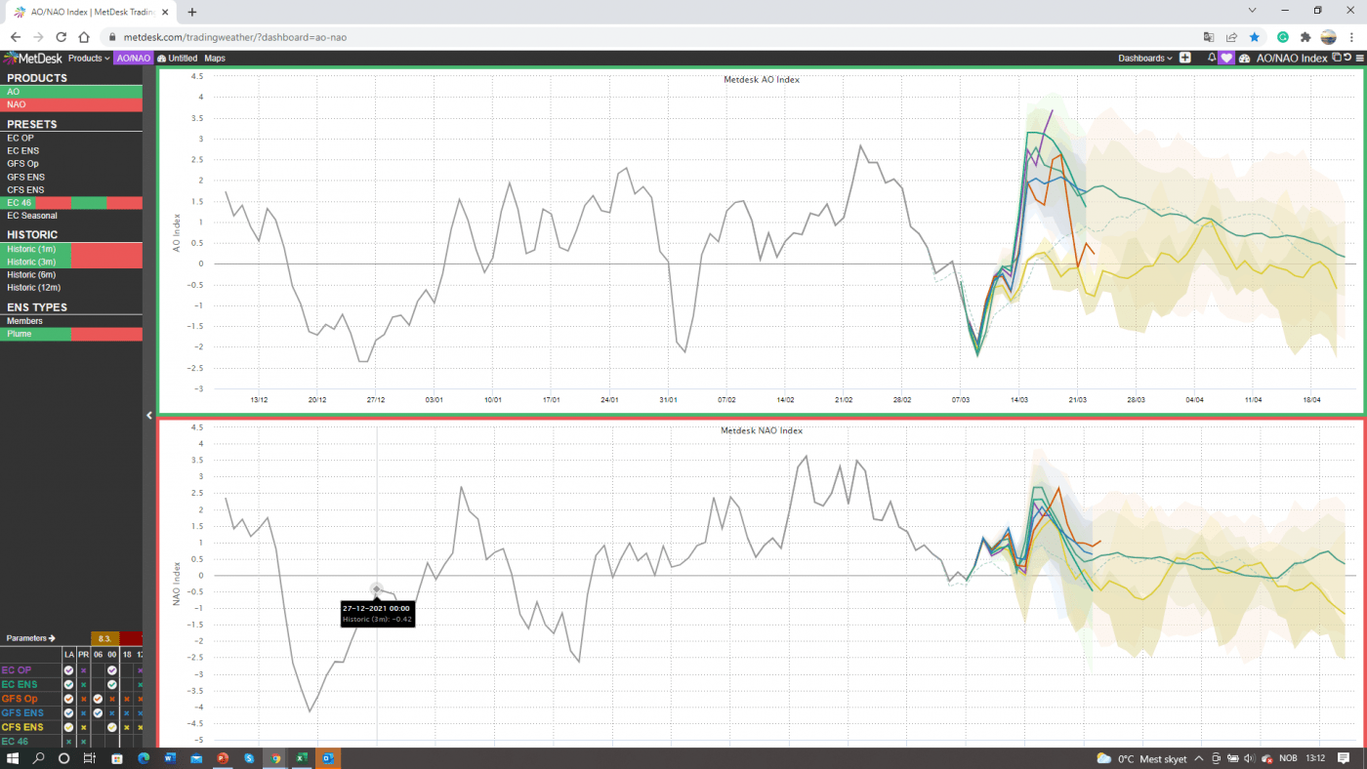Click the purple heart favorite icon
Screen dimensions: 1367x769
(x=1226, y=58)
